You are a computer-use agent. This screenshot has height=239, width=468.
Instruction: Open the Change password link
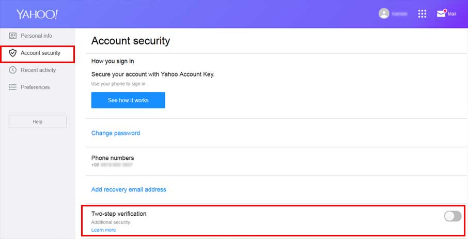[x=116, y=133]
